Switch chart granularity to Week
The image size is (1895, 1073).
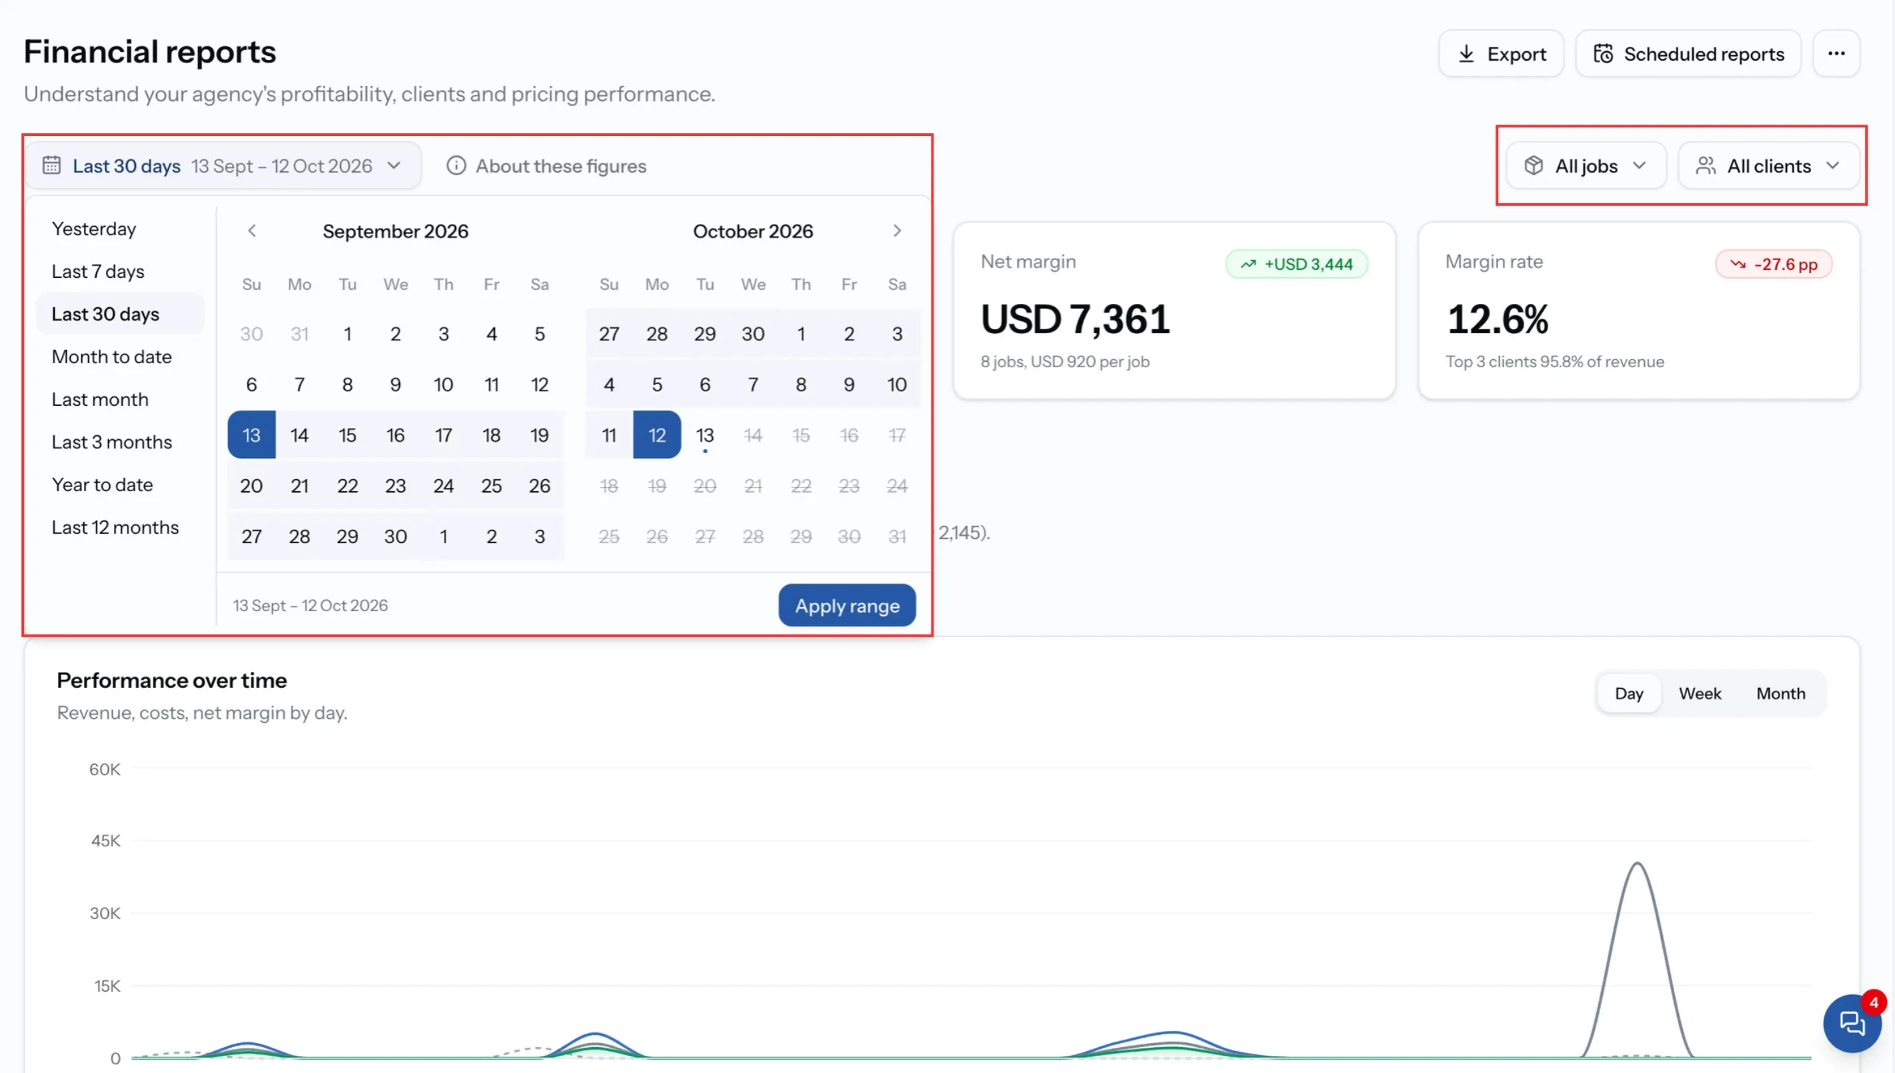(x=1700, y=694)
